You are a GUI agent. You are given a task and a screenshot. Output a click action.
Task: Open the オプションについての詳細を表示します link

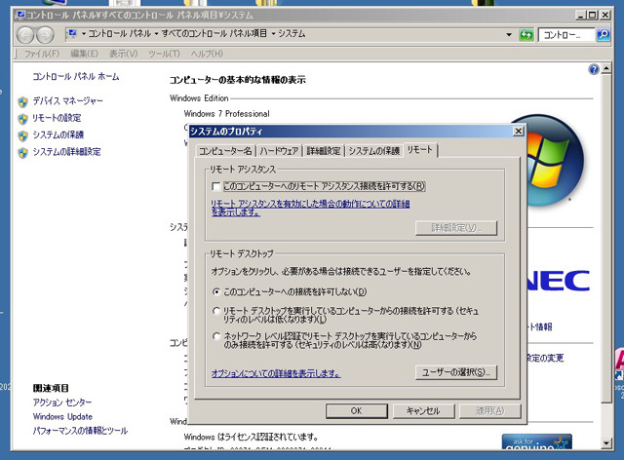(276, 373)
